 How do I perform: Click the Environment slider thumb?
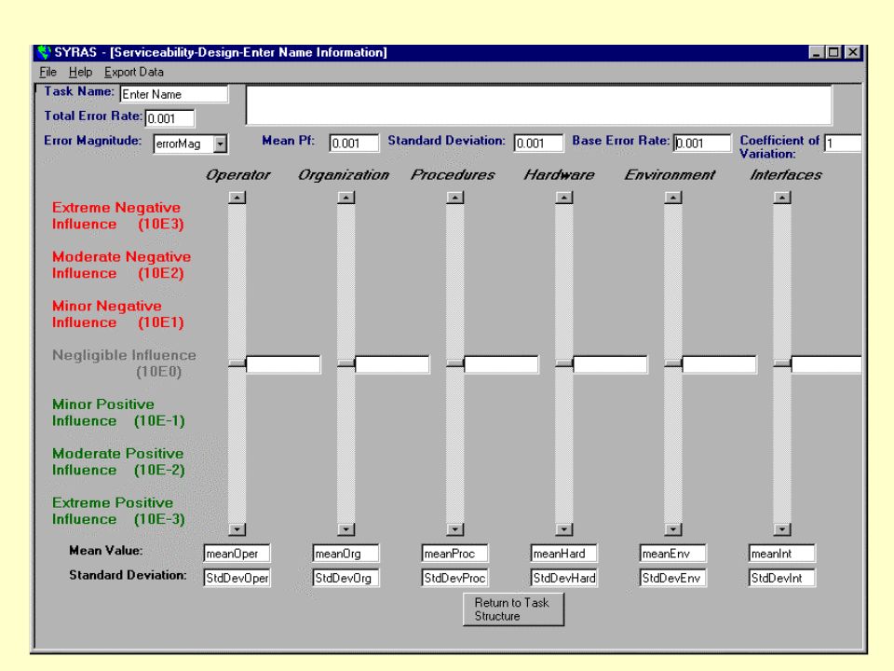pos(673,363)
